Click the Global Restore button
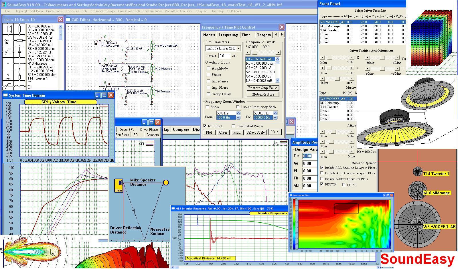 coord(263,94)
